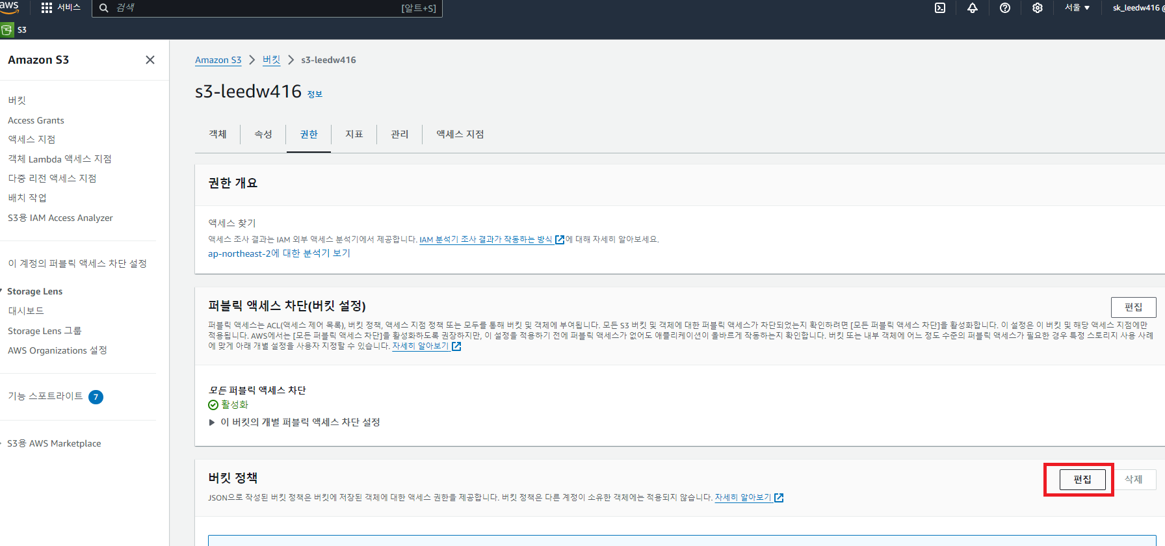The width and height of the screenshot is (1165, 546).
Task: Open 객체 Lambda 액세스 지점
Action: point(60,159)
